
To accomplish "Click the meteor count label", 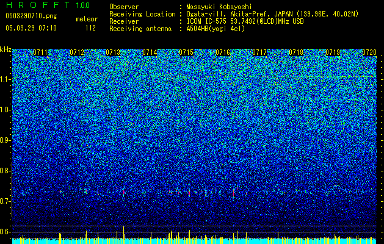I will point(87,19).
